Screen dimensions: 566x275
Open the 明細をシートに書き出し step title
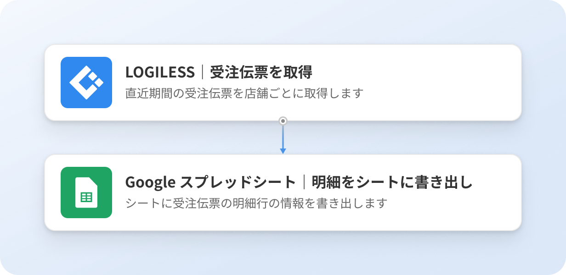pos(392,182)
